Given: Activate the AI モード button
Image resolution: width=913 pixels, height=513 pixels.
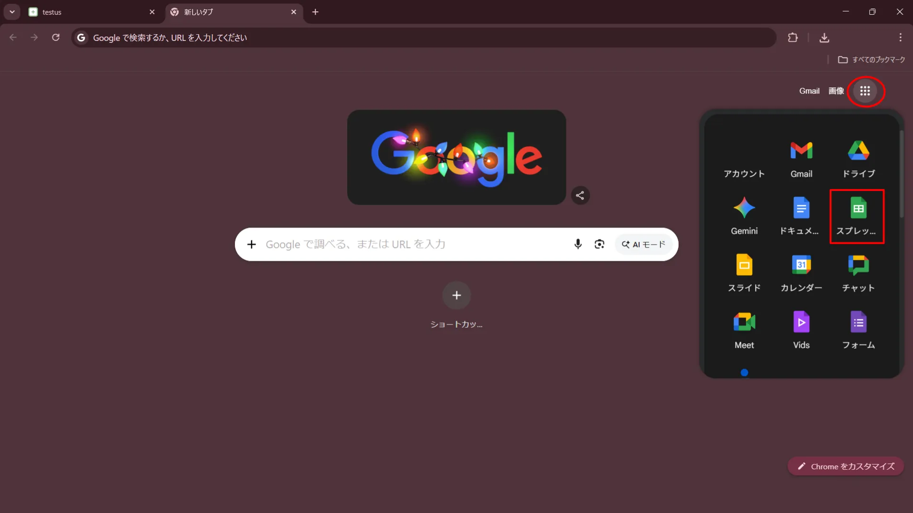Looking at the screenshot, I should [x=643, y=244].
